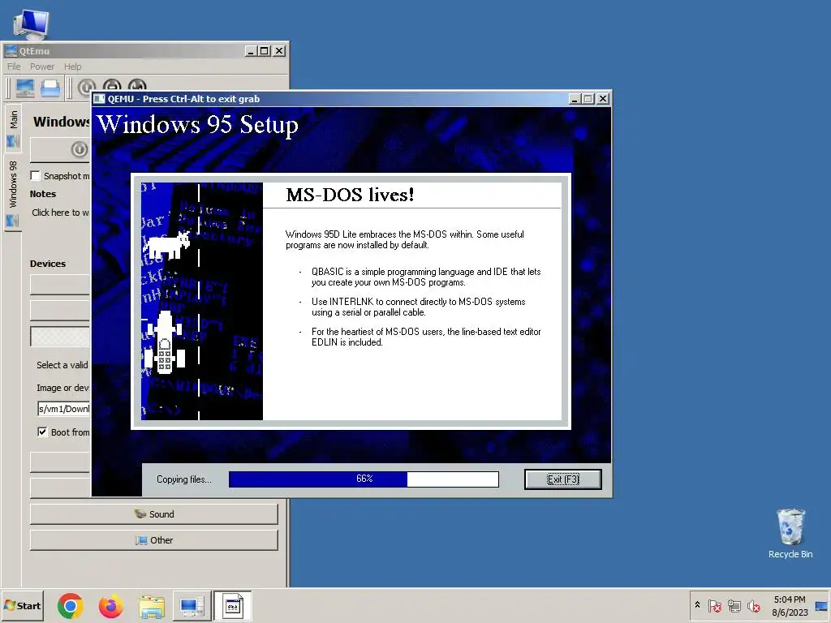
Task: Click the Devices label in QtEmu
Action: (x=48, y=264)
